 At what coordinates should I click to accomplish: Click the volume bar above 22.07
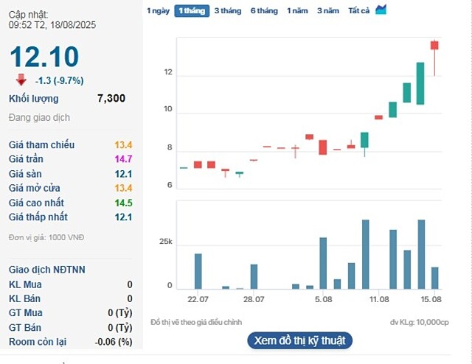point(198,271)
